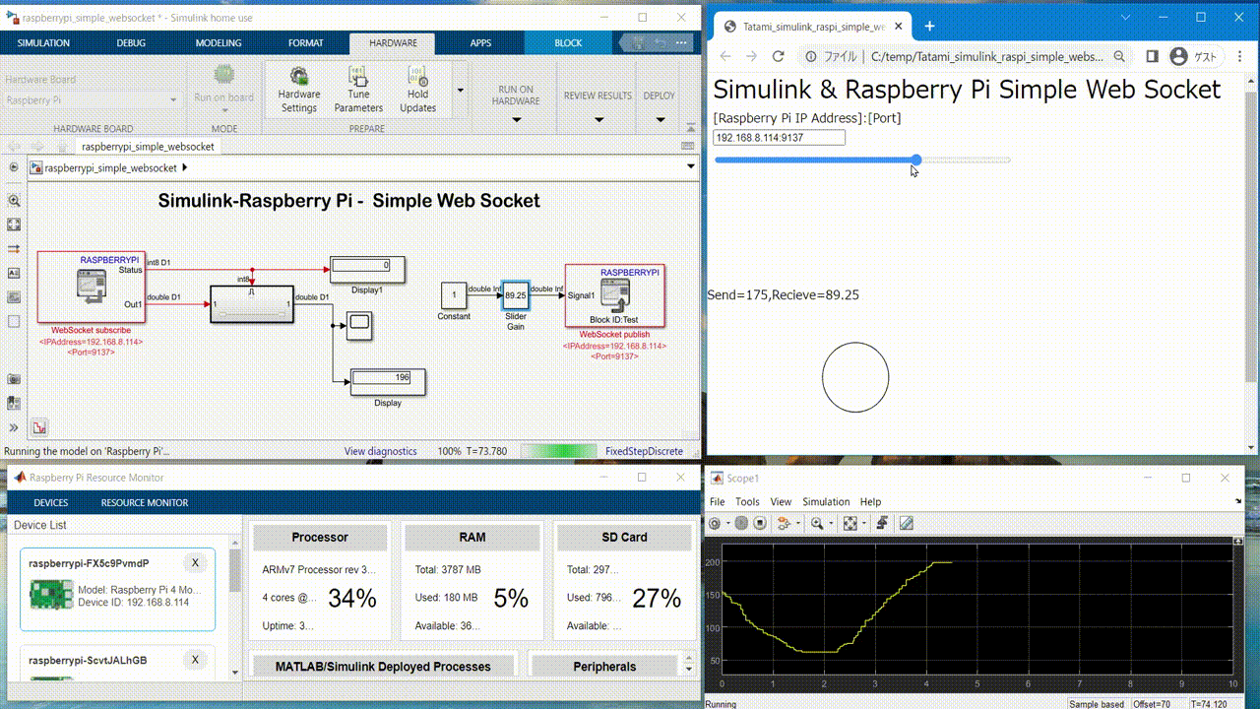Switch to the BLOCK ribbon tab
Viewport: 1260px width, 709px height.
tap(568, 43)
